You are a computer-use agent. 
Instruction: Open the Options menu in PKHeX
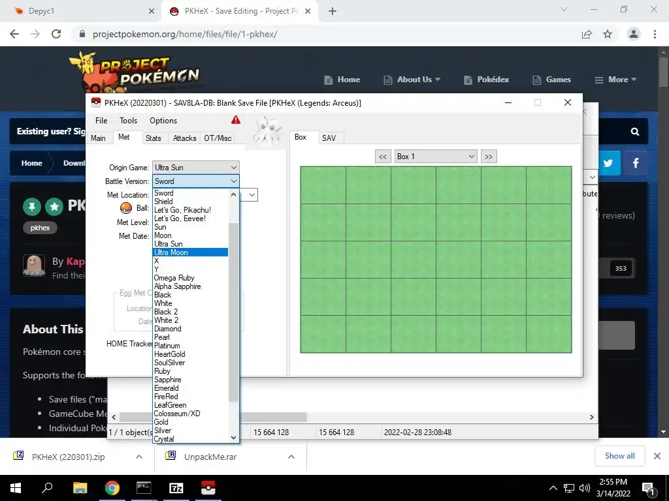pyautogui.click(x=163, y=121)
